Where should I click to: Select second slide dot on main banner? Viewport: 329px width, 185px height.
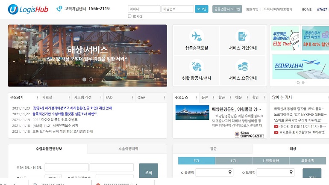pyautogui.click(x=91, y=80)
